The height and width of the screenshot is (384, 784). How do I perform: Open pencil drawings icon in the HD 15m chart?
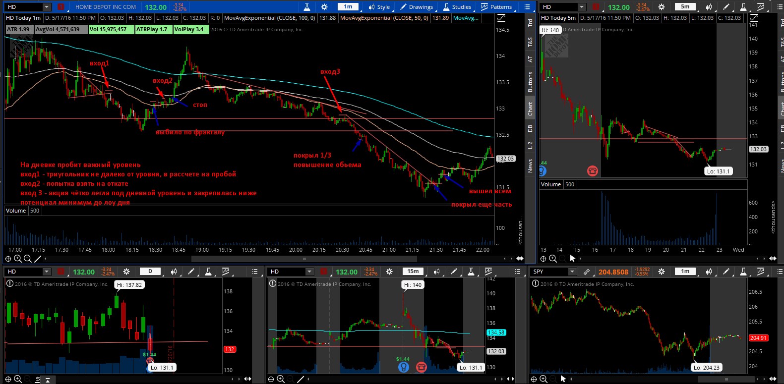[x=454, y=272]
